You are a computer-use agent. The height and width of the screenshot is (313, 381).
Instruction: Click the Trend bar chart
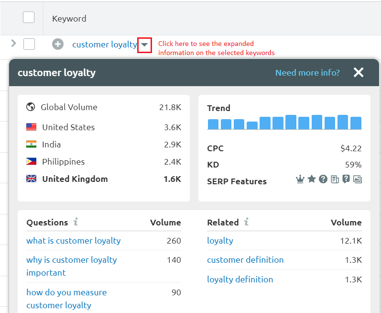284,123
